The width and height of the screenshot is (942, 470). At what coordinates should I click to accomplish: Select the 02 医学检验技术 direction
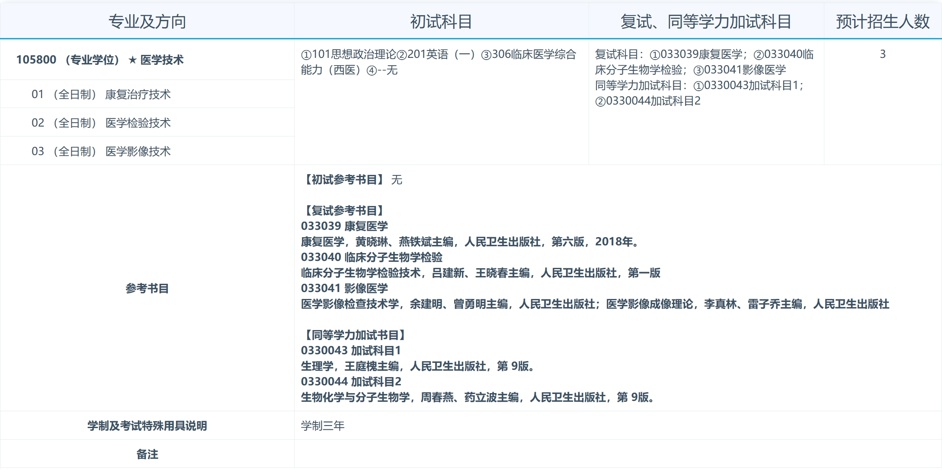102,123
